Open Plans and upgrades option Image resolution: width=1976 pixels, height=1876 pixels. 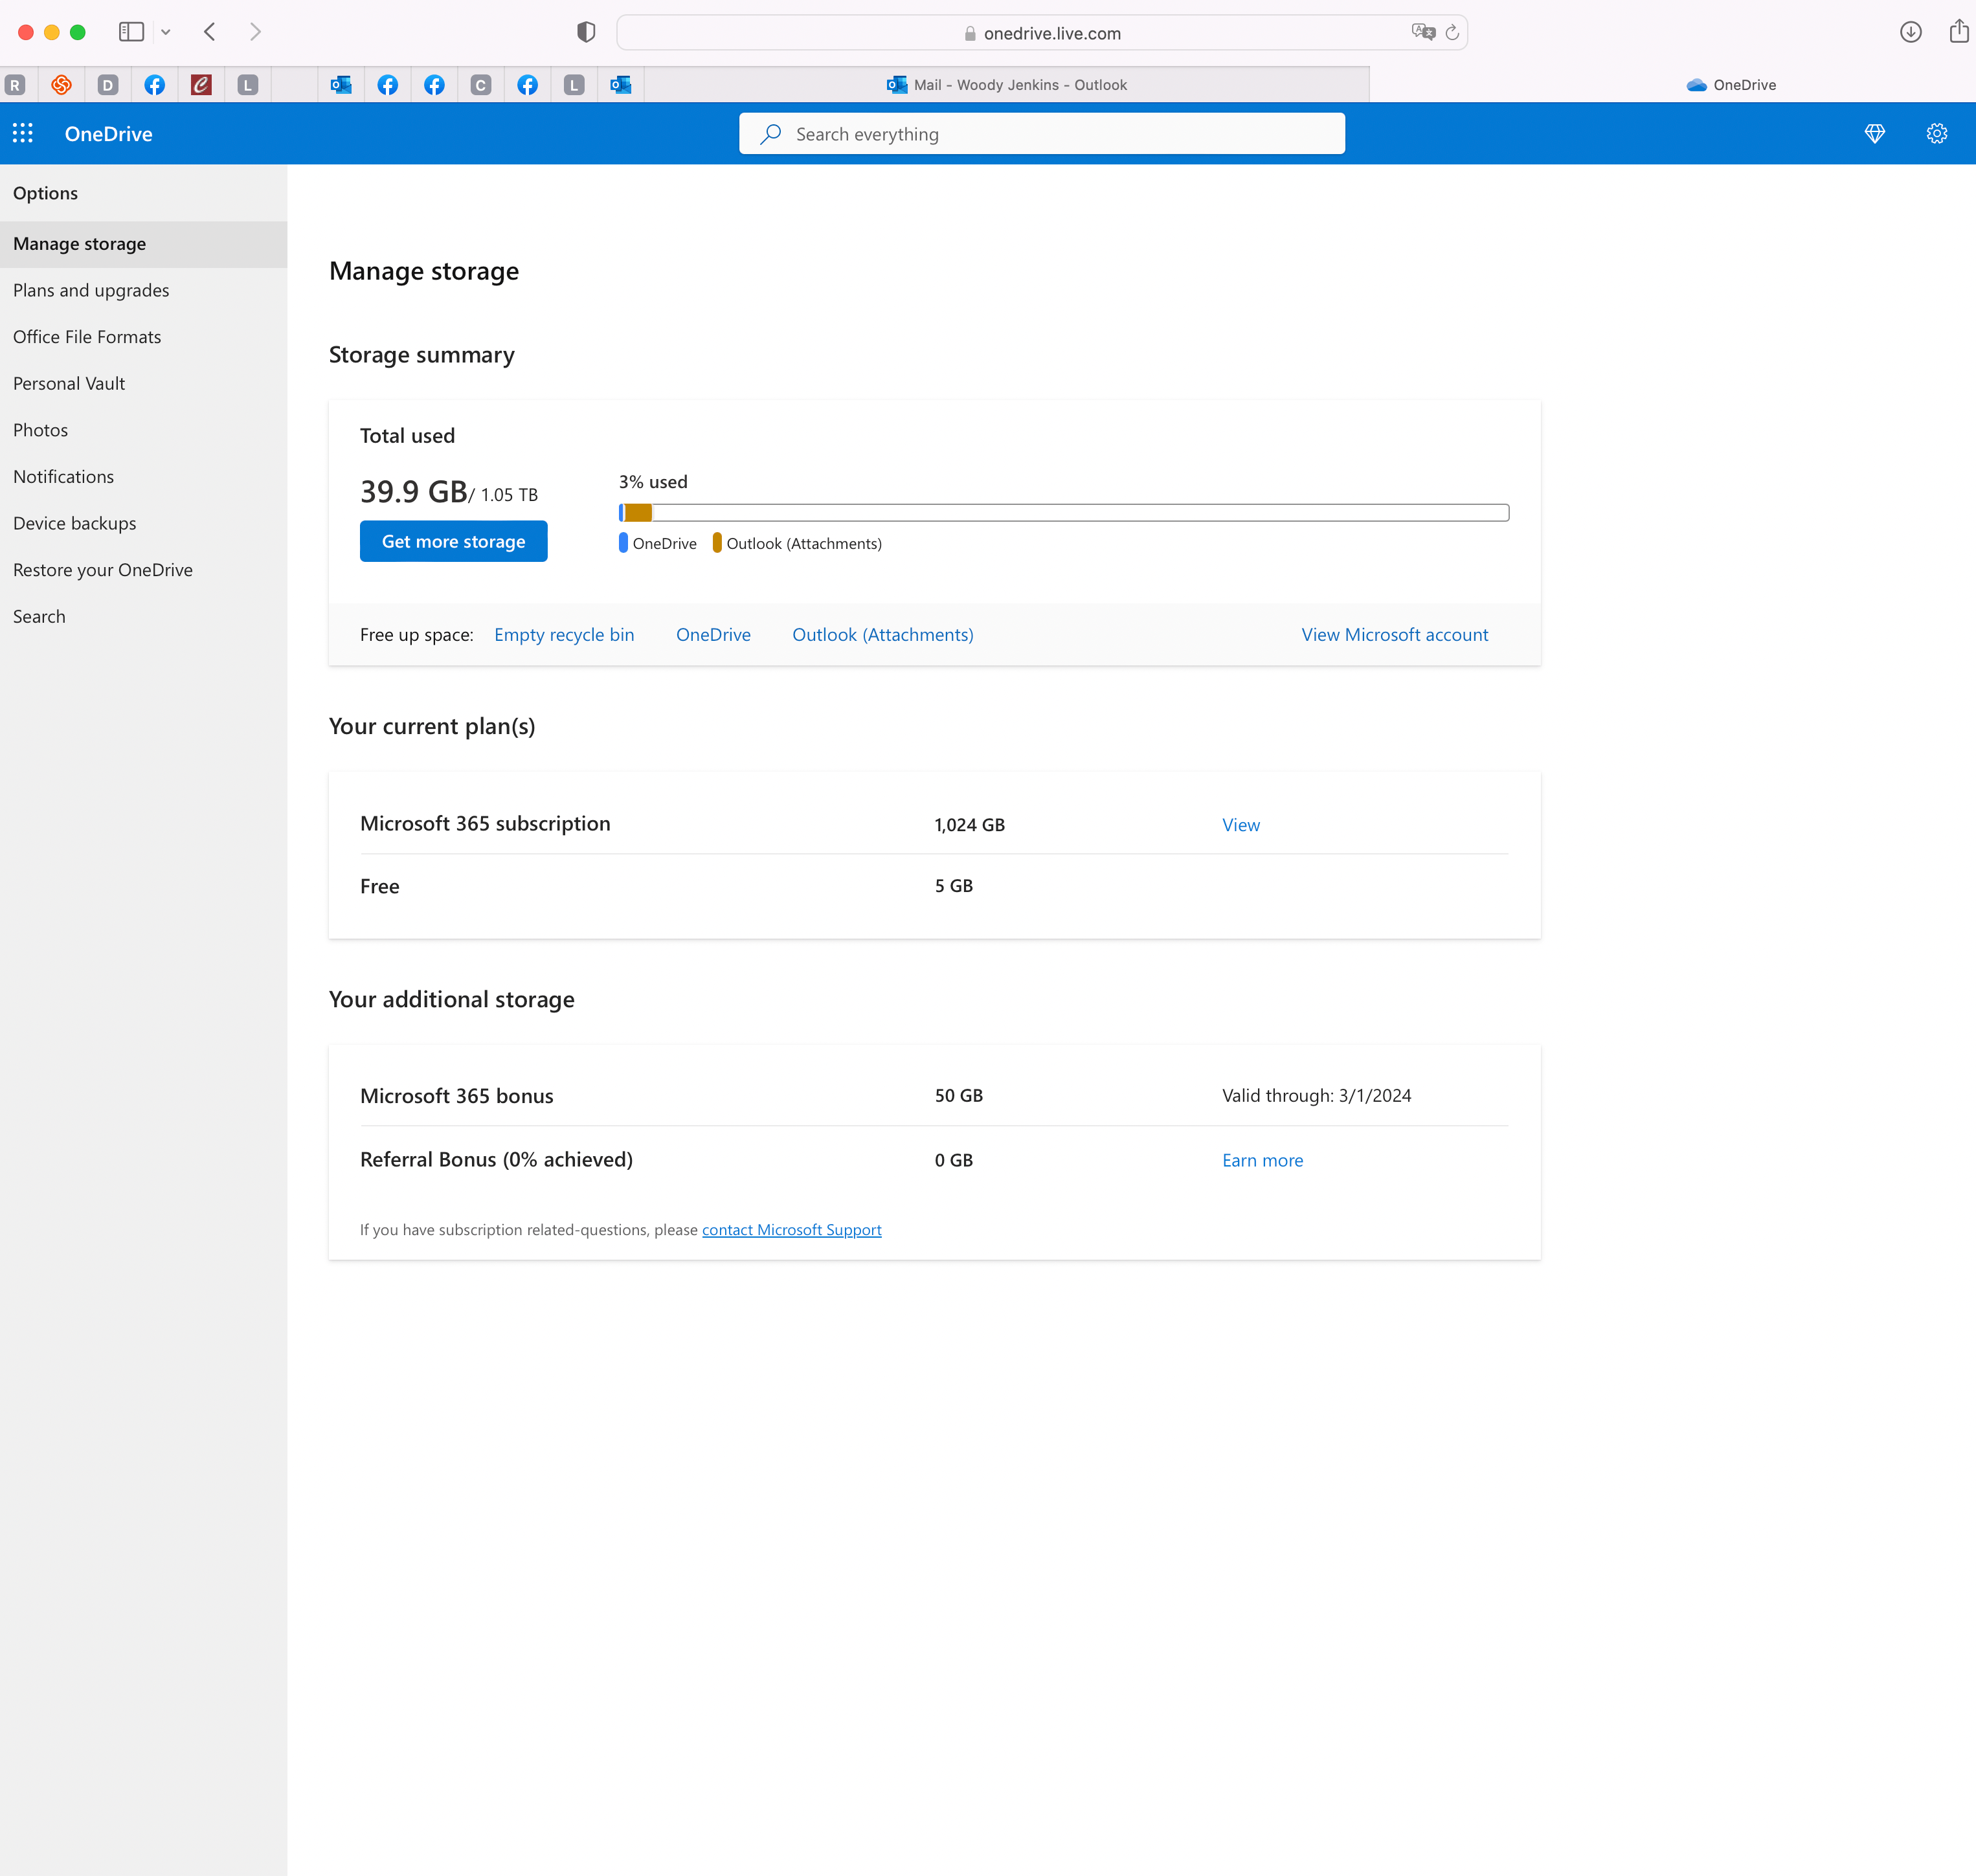tap(143, 291)
